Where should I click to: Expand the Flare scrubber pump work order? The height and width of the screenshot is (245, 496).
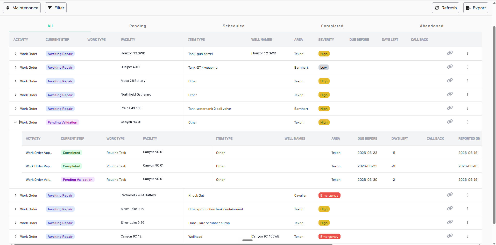tap(16, 223)
